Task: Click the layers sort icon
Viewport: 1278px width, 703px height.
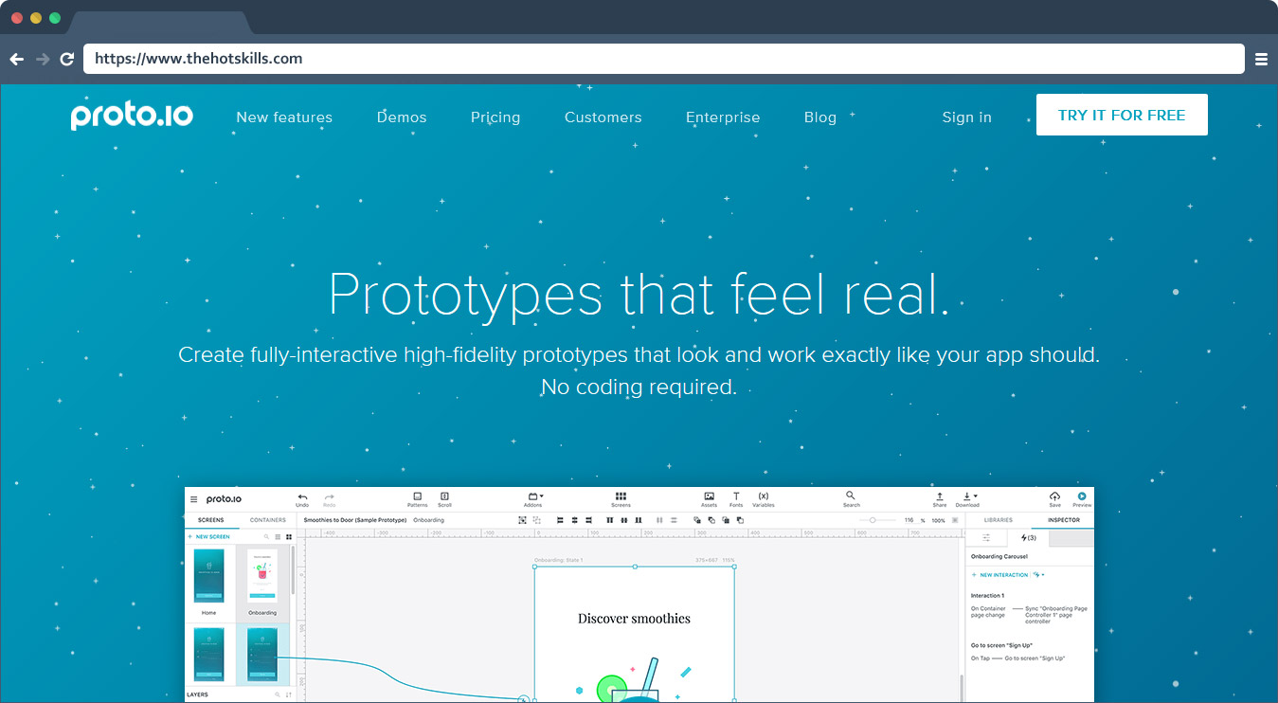Action: [x=289, y=694]
